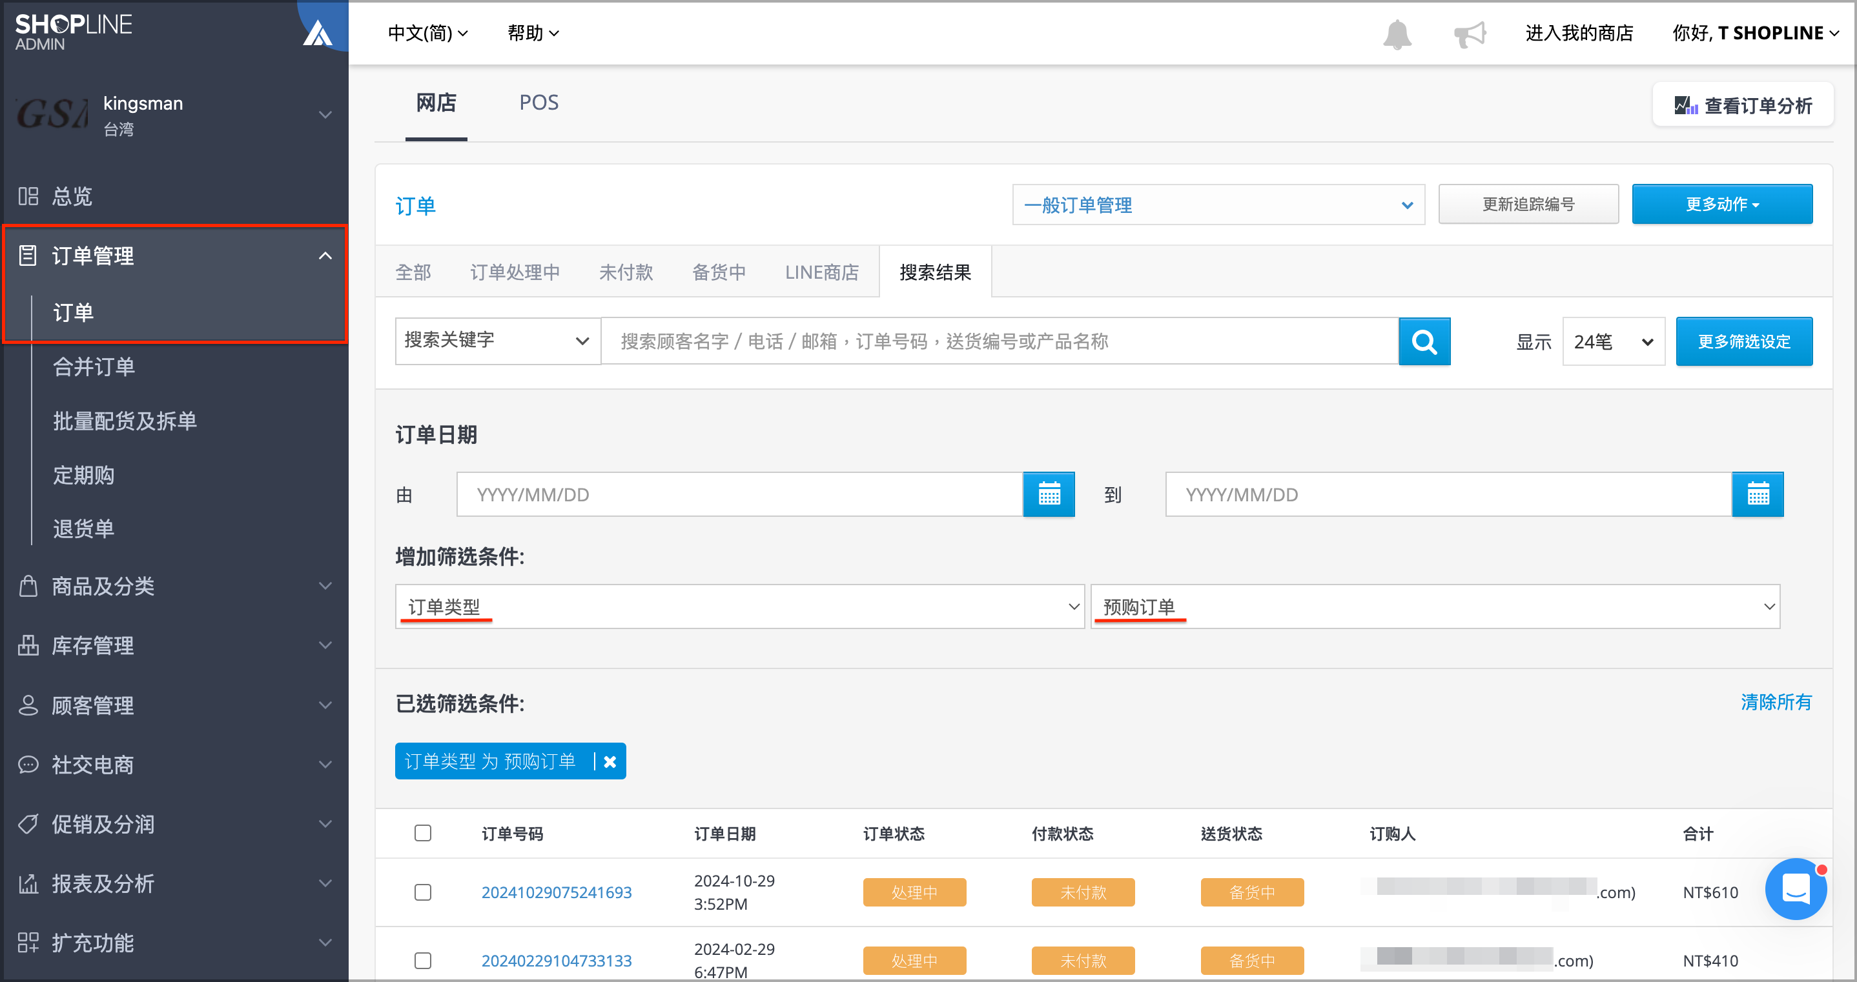Open the announcements megaphone icon
Image resolution: width=1857 pixels, height=982 pixels.
(x=1470, y=34)
